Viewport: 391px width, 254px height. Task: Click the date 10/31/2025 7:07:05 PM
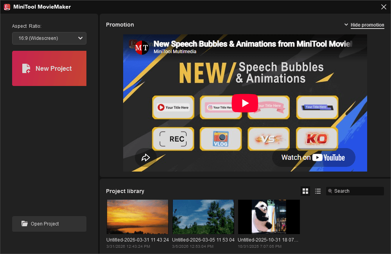tap(260, 246)
